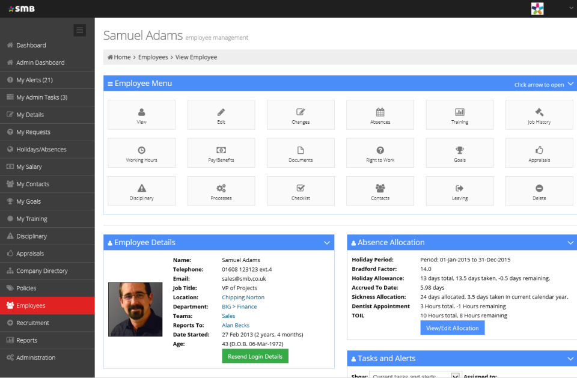Toggle the sidebar hamburger menu
The width and height of the screenshot is (577, 378).
point(79,30)
